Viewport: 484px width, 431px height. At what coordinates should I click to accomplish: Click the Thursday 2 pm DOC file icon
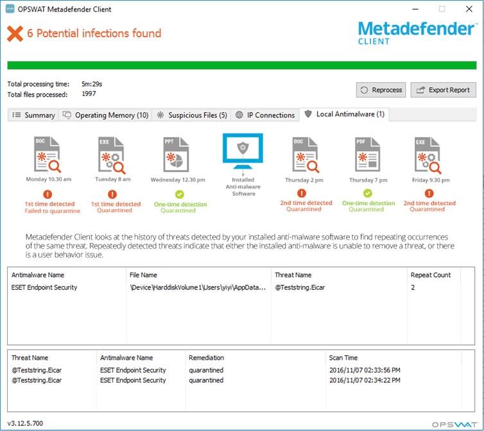click(x=306, y=155)
